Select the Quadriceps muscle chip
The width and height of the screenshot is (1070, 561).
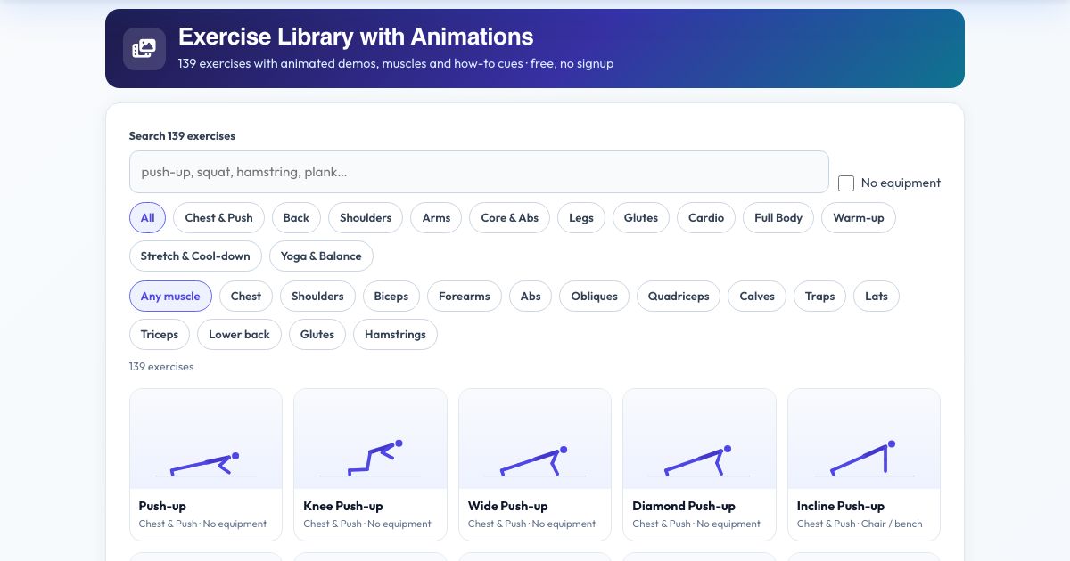click(679, 296)
